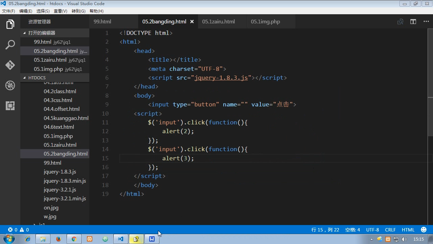Open Chrome from taskbar
Image resolution: width=433 pixels, height=244 pixels.
pyautogui.click(x=74, y=239)
